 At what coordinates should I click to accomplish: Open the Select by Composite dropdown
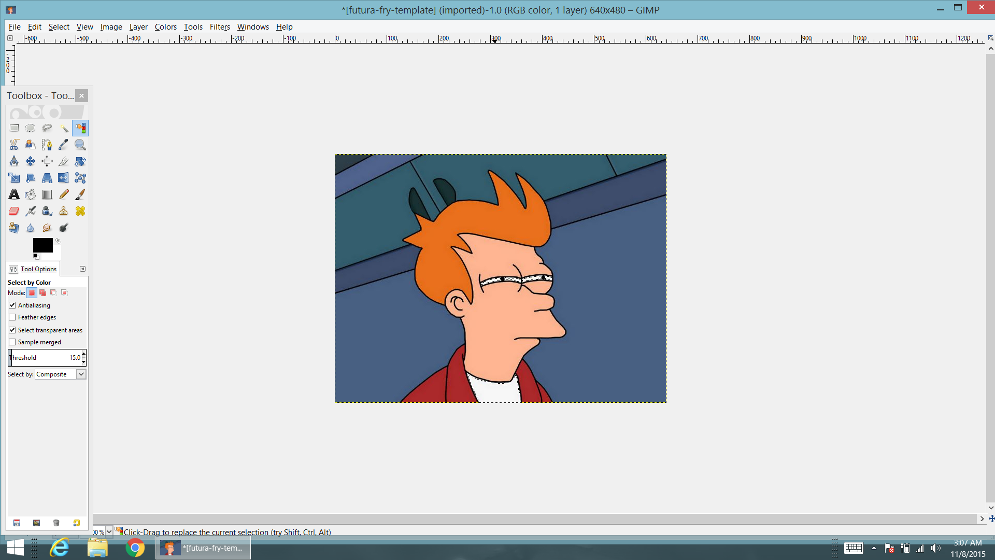coord(61,374)
